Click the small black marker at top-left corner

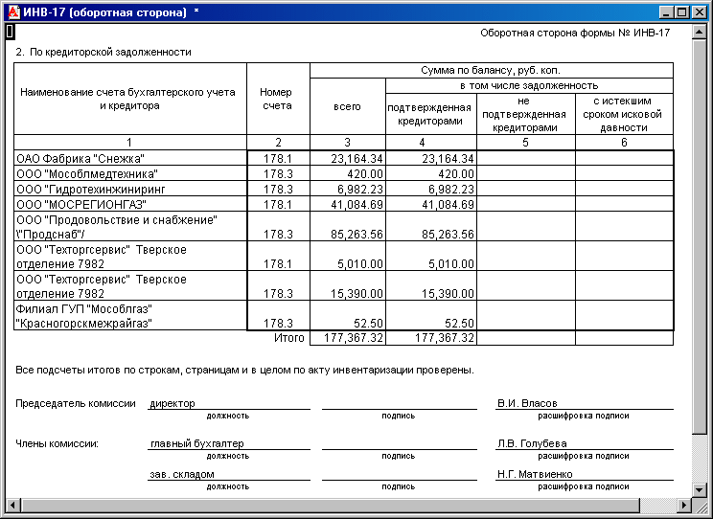click(x=10, y=32)
